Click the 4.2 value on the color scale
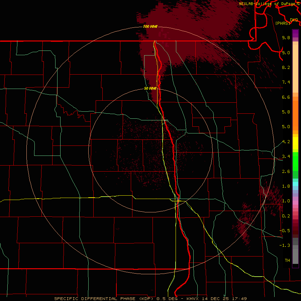301x301 pixels. click(286, 142)
